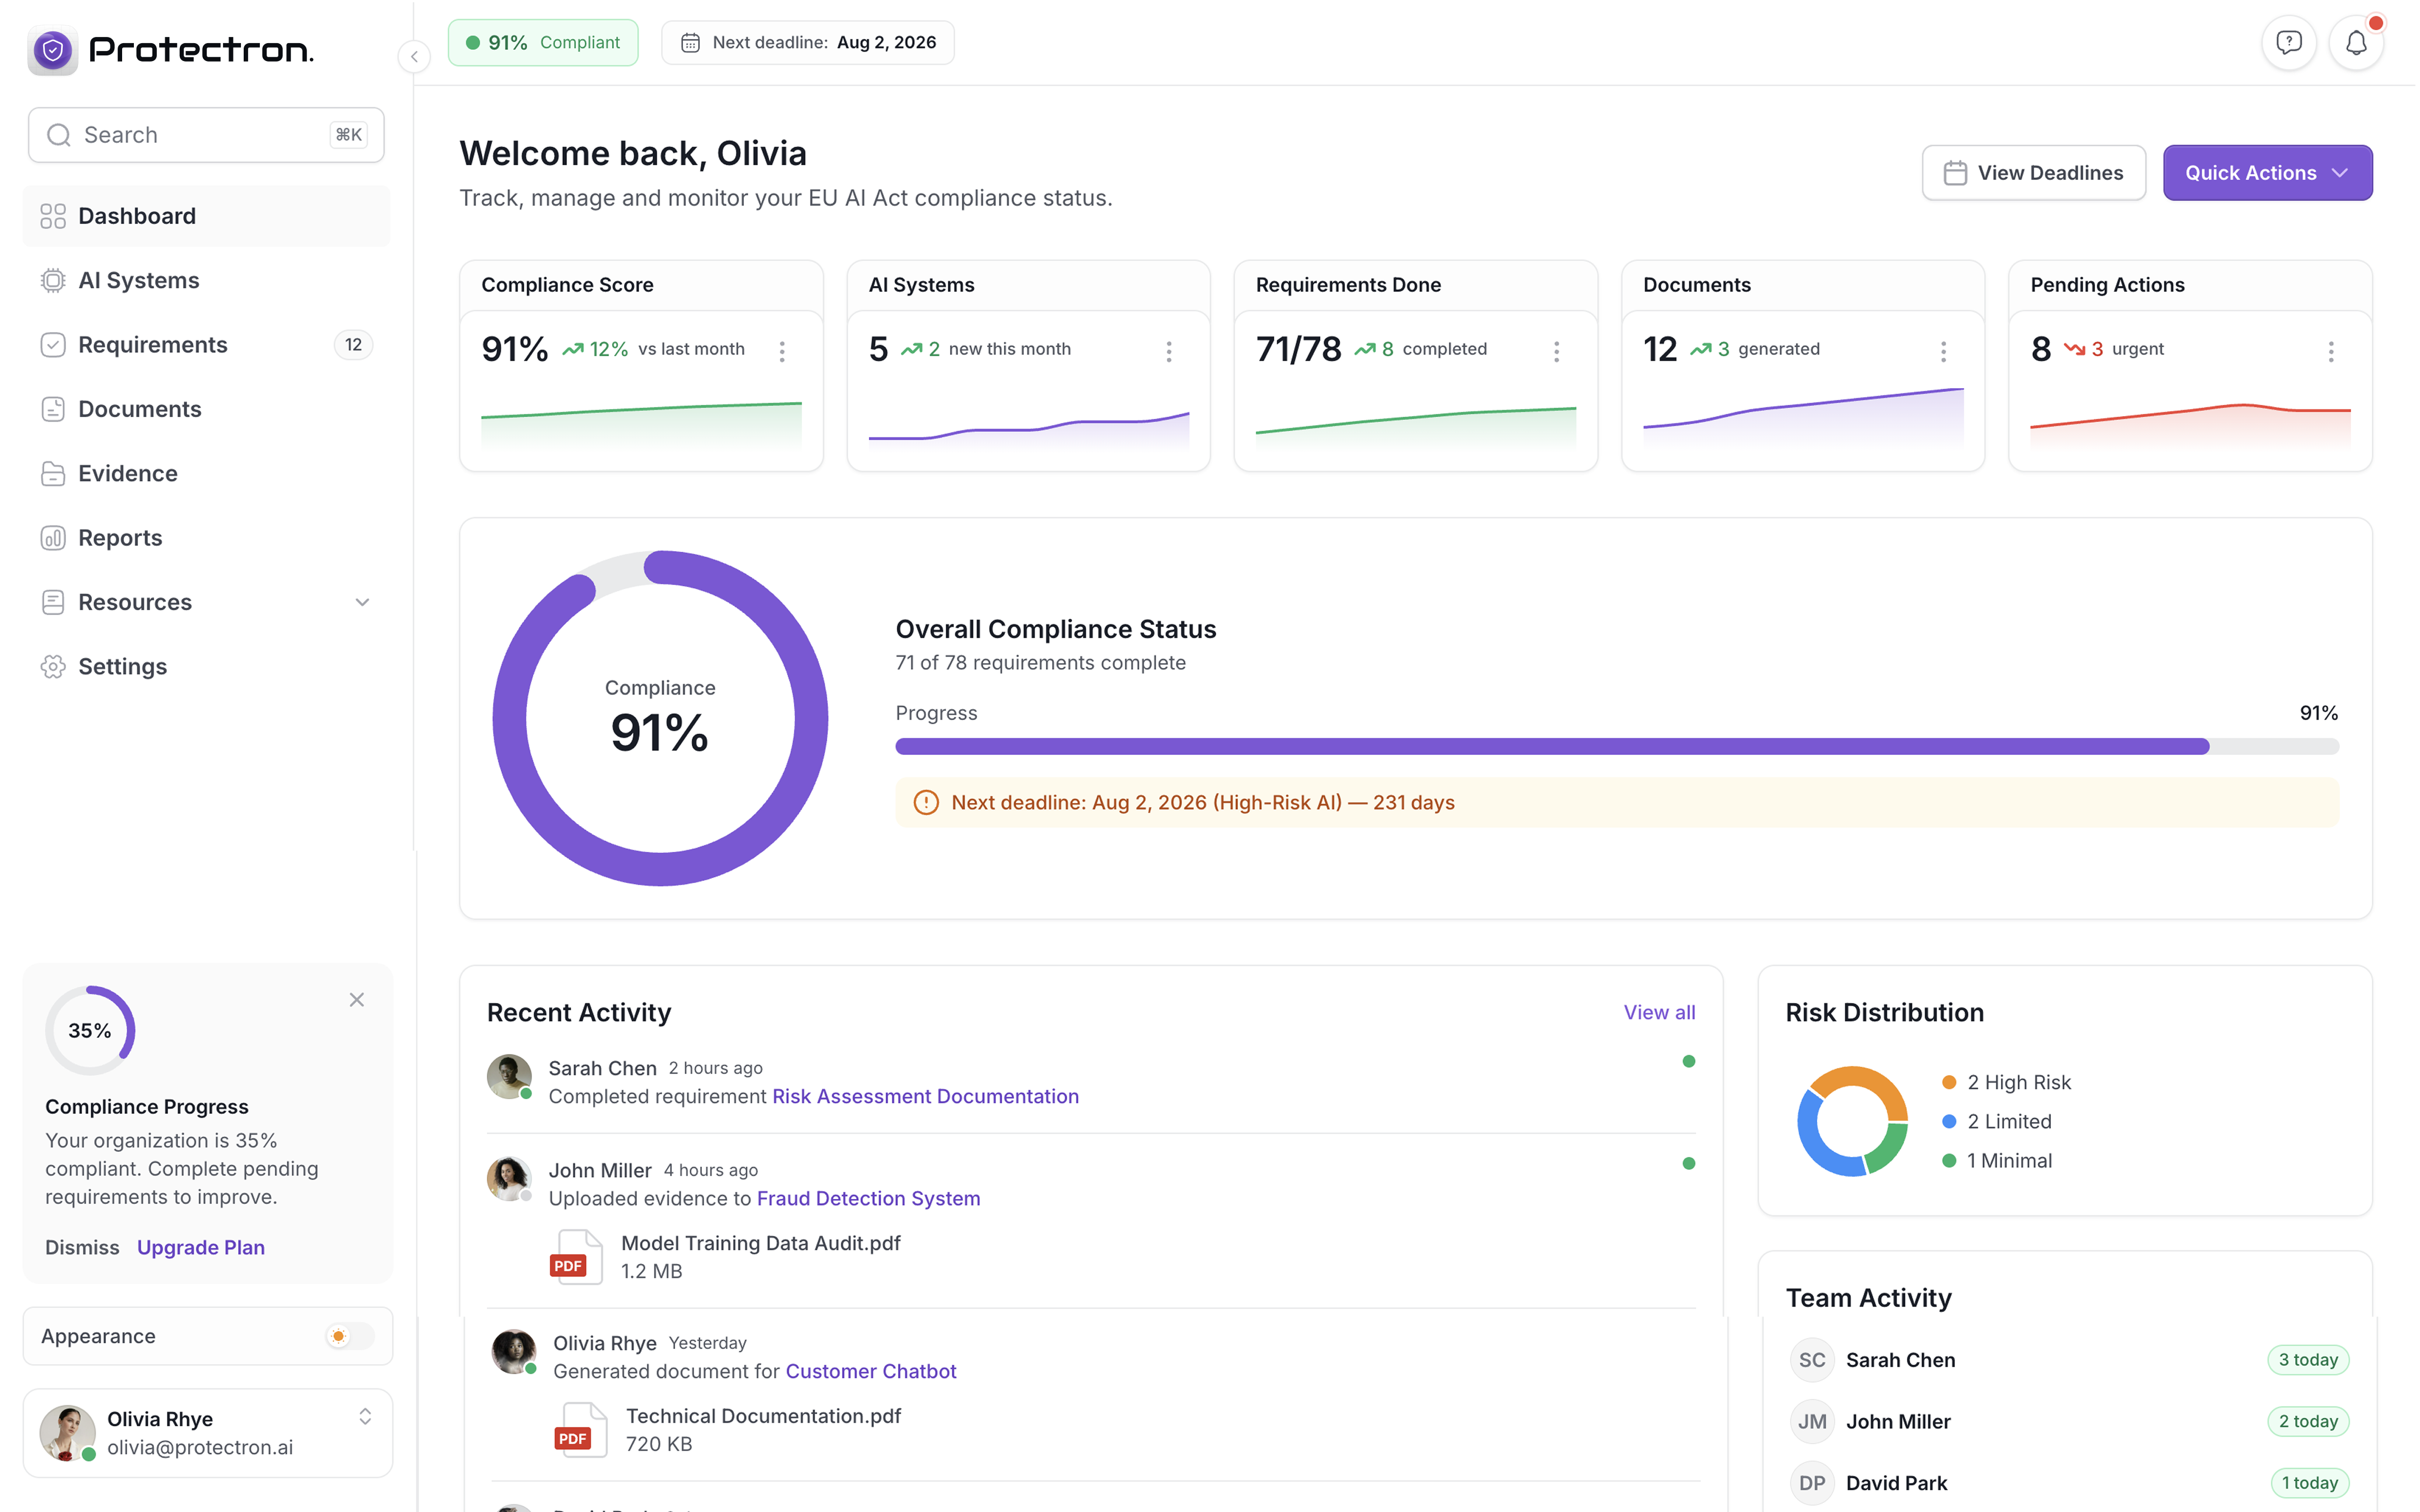The width and height of the screenshot is (2420, 1512).
Task: Click the Protectron shield logo
Action: coord(54,50)
